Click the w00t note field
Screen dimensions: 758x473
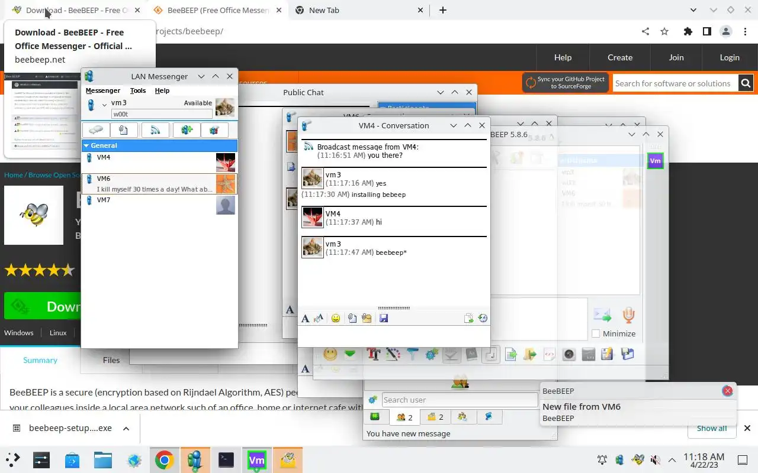click(x=162, y=114)
